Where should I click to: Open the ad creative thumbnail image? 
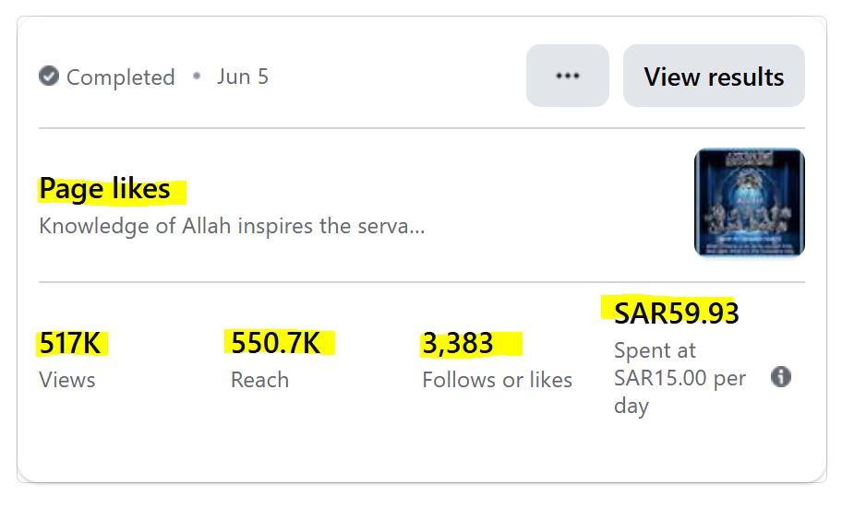(749, 203)
